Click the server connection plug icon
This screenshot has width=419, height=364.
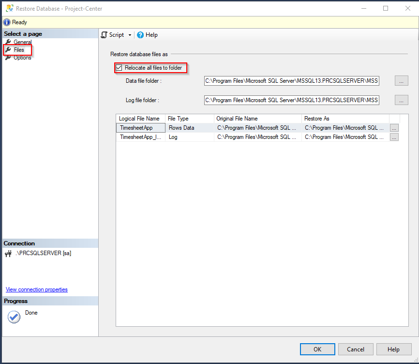(8, 254)
